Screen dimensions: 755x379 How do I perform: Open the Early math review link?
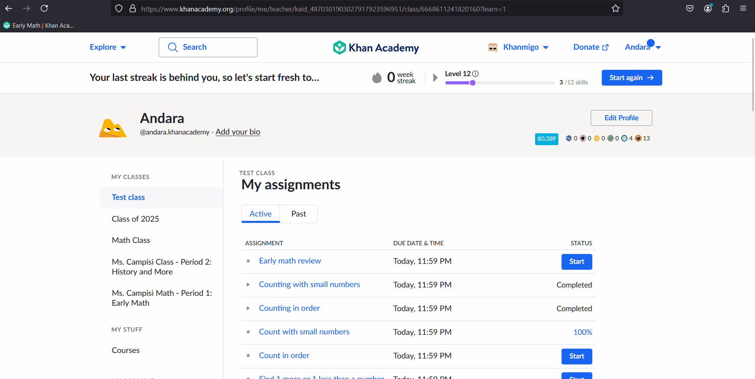click(290, 261)
